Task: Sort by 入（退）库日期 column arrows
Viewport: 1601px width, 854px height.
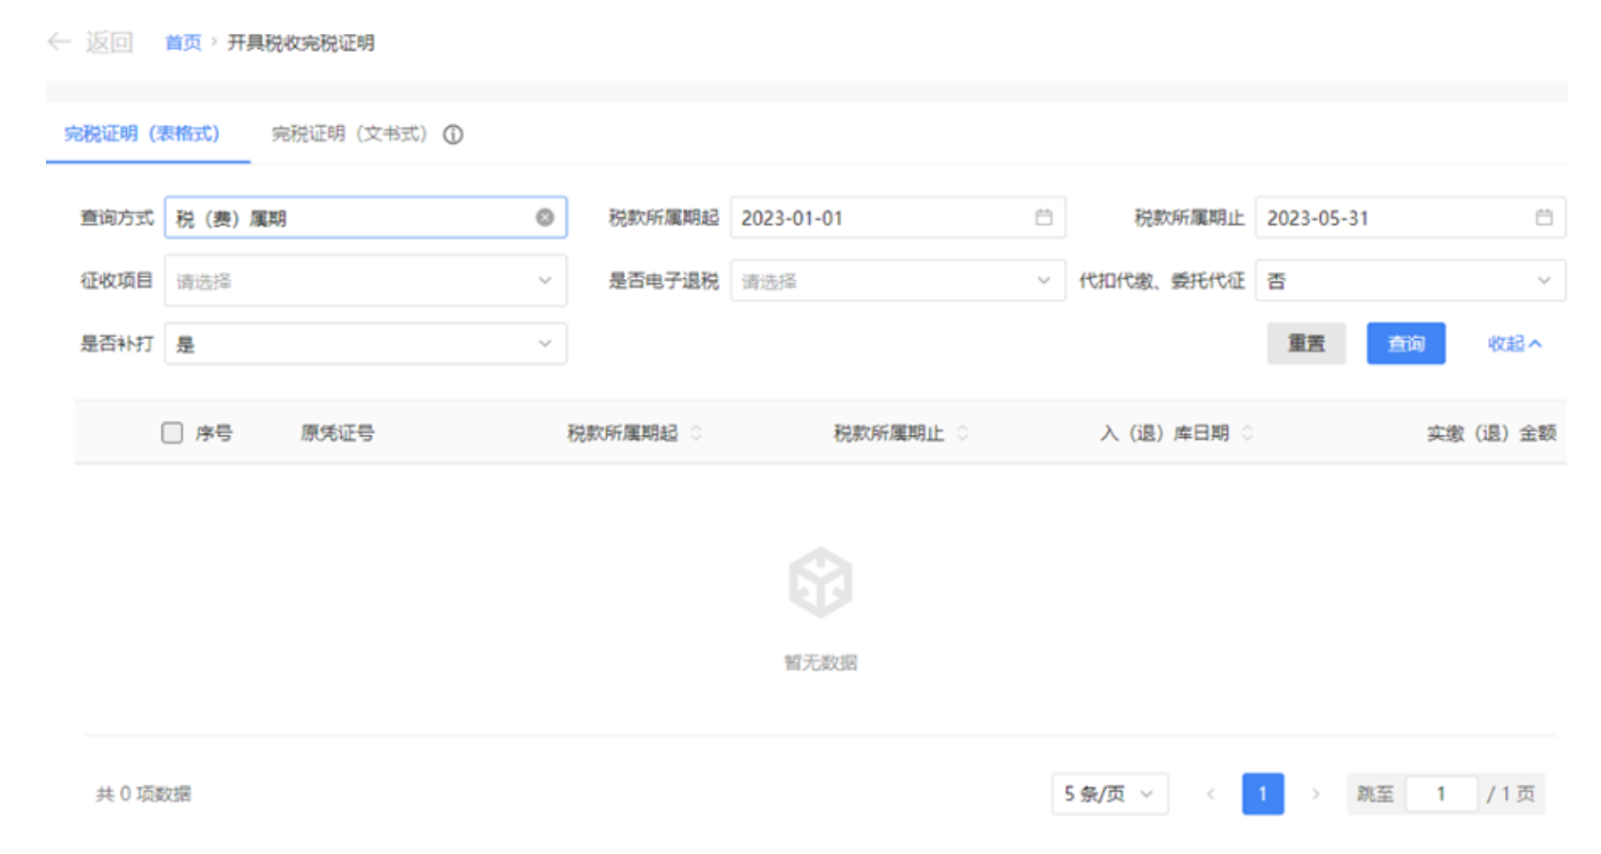Action: click(x=1248, y=433)
